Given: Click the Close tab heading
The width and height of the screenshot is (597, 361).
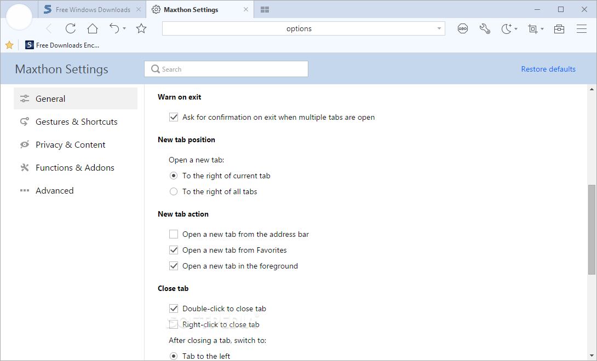Looking at the screenshot, I should (x=173, y=288).
